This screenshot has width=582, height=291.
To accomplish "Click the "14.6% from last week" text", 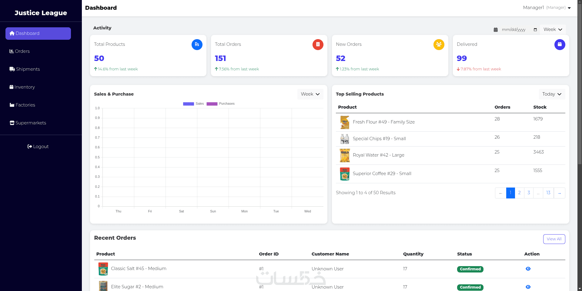I will coord(118,69).
